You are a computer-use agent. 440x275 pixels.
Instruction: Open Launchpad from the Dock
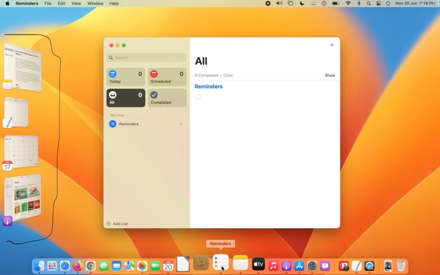tap(52, 266)
